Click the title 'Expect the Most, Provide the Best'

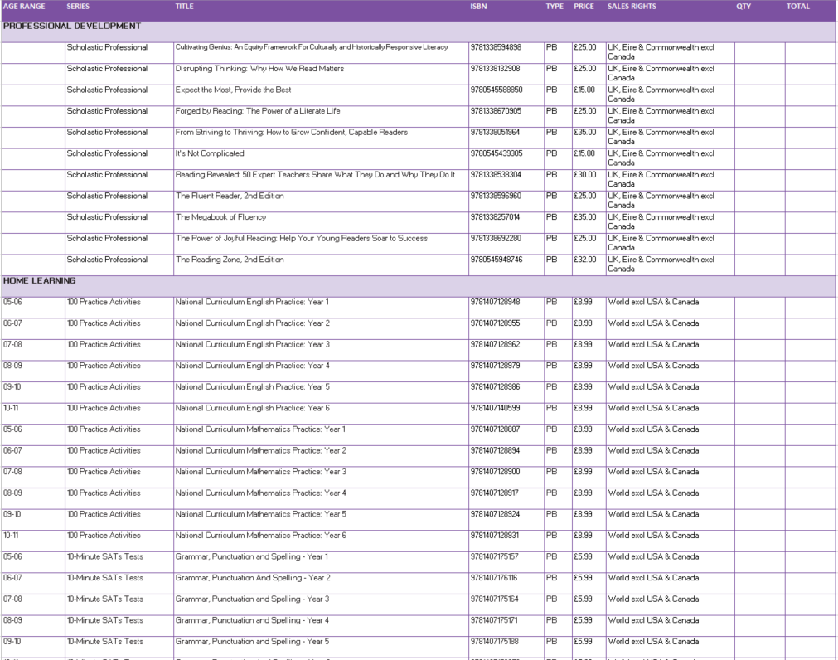click(x=234, y=90)
